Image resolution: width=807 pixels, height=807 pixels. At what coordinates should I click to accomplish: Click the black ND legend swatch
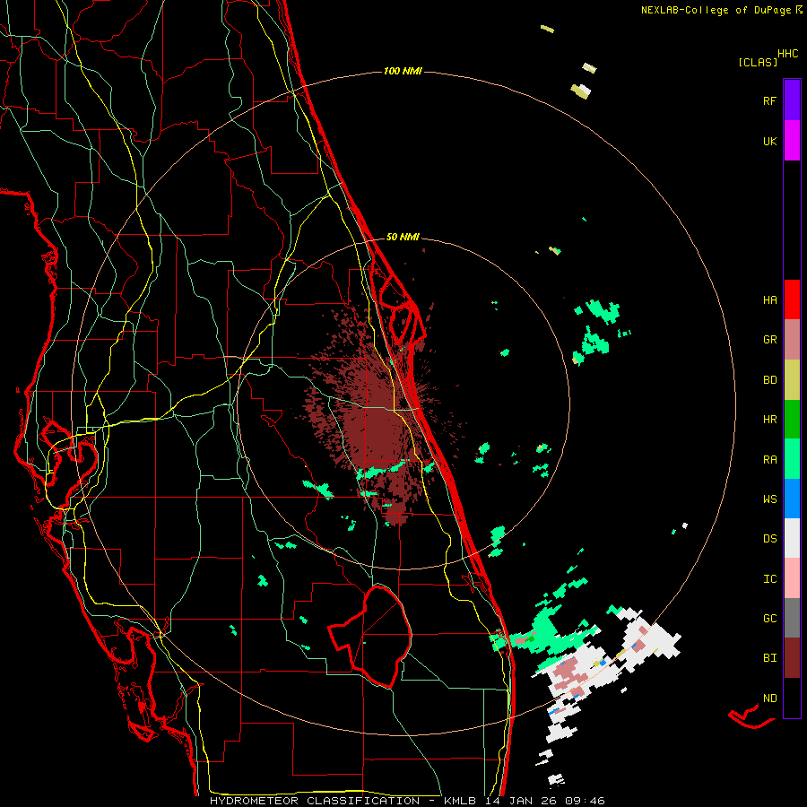tap(792, 698)
